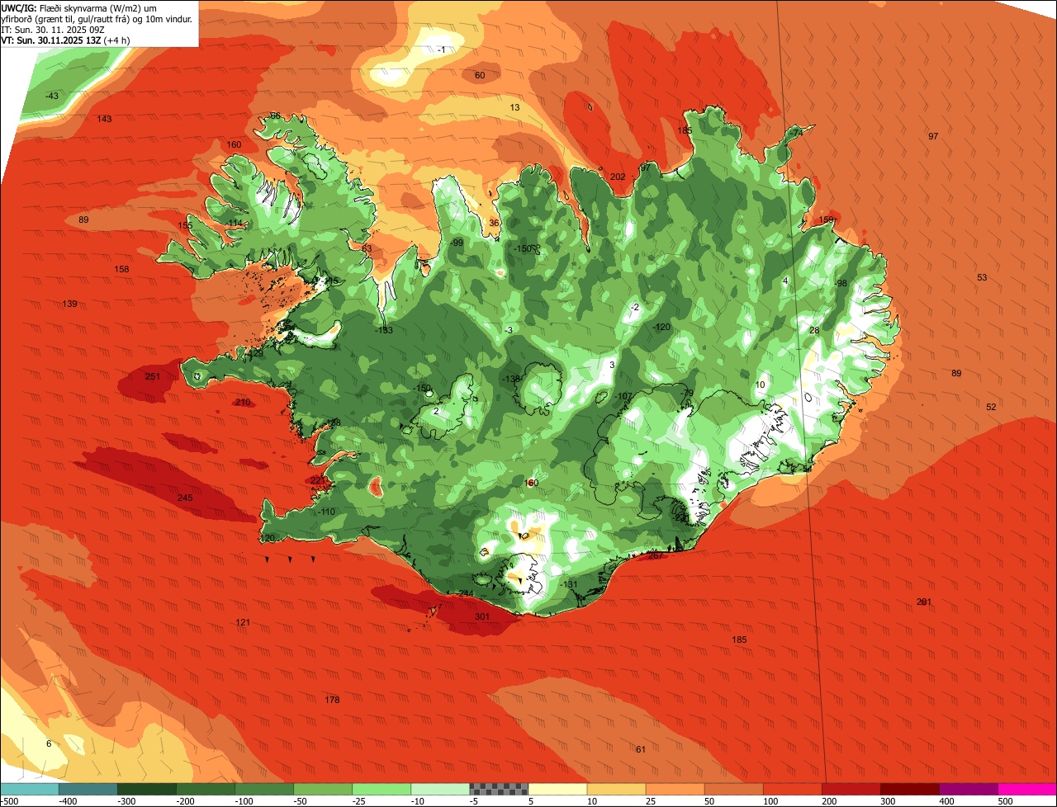The image size is (1057, 807).
Task: Click the '28' value in east Iceland
Action: coord(814,330)
